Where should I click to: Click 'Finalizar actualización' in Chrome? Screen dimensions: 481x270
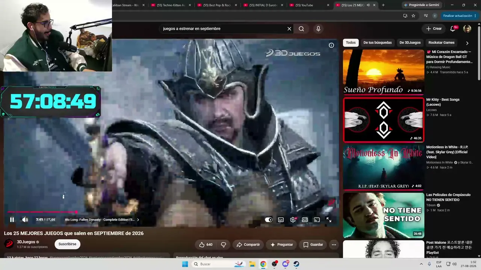click(x=460, y=16)
